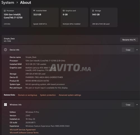140x135 pixels.
Task: Select the Device info Processor value text
Action: (x=45, y=61)
